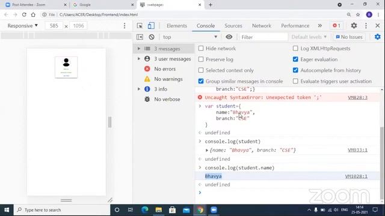Screen dimensions: 385x216
Task: Go back in Chrome
Action: pos(6,14)
